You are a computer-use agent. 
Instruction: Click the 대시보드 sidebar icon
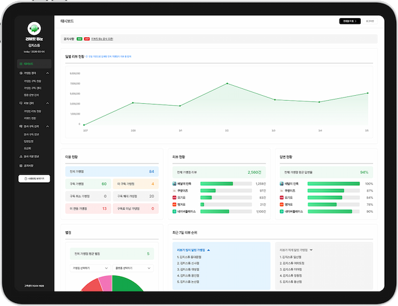(21, 64)
